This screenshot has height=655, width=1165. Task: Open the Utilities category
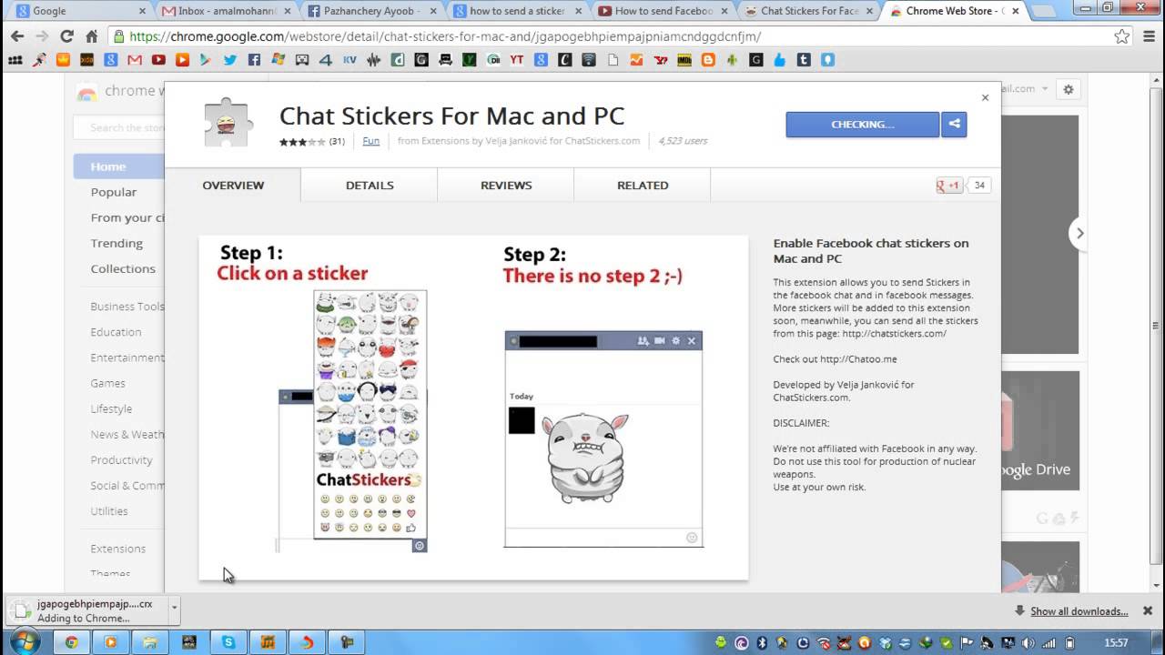coord(109,510)
